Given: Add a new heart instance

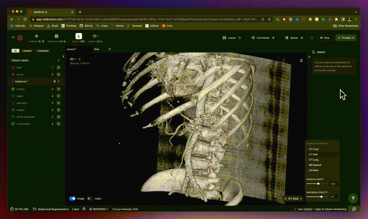Looking at the screenshot, I should pyautogui.click(x=58, y=96).
